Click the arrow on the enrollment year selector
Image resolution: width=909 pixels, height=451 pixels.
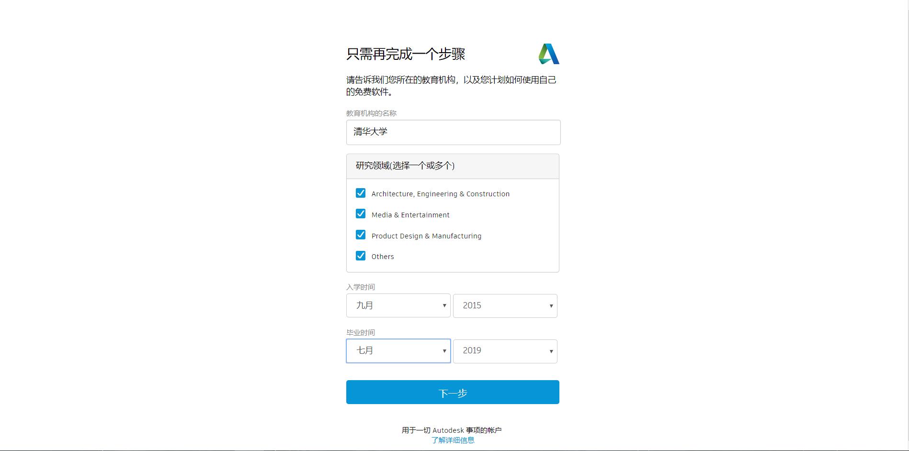coord(550,305)
